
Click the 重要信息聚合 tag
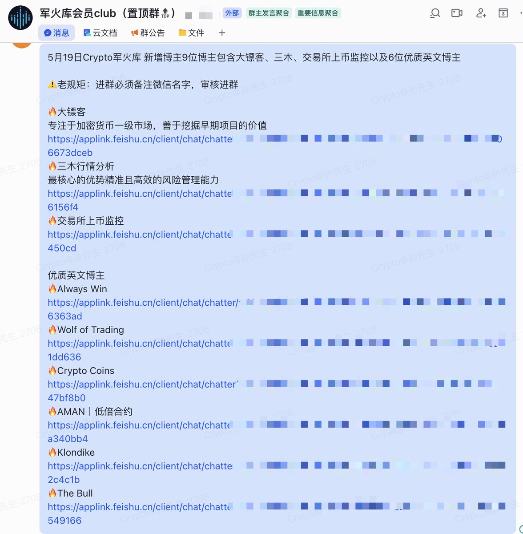[318, 13]
